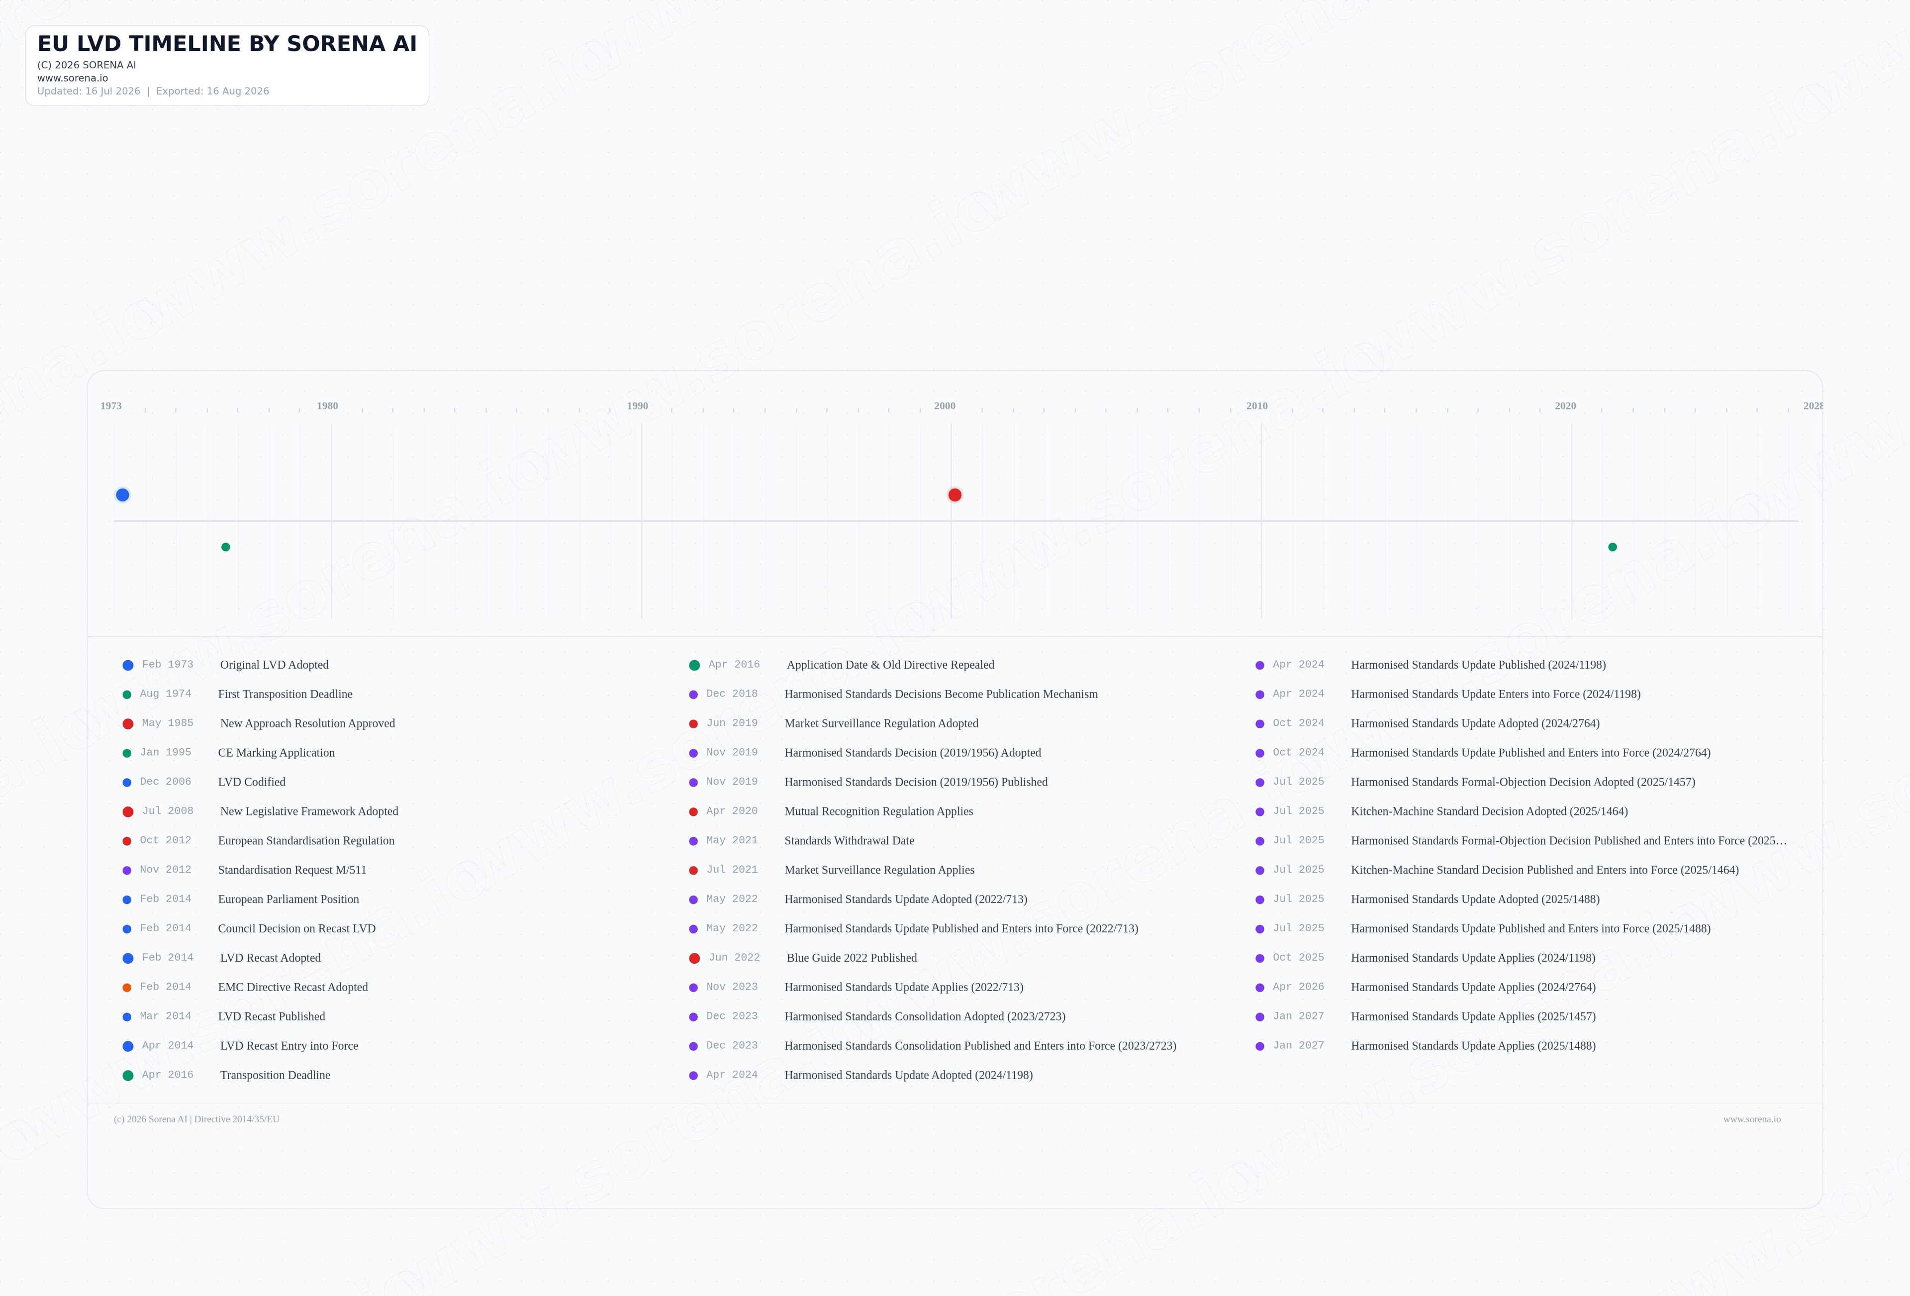Viewport: 1910px width, 1296px height.
Task: Click the green dot beside "First Transposition Deadline"
Action: pyautogui.click(x=126, y=695)
